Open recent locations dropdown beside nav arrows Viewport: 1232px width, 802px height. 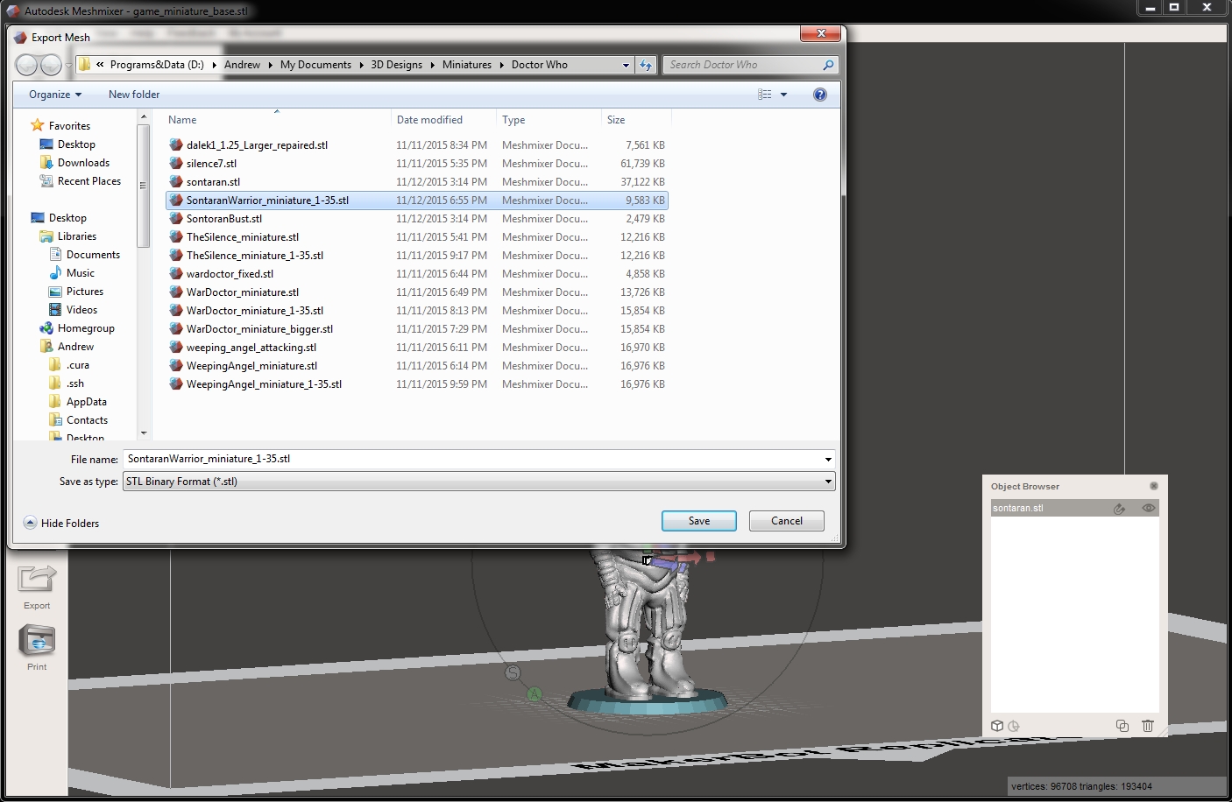click(68, 66)
